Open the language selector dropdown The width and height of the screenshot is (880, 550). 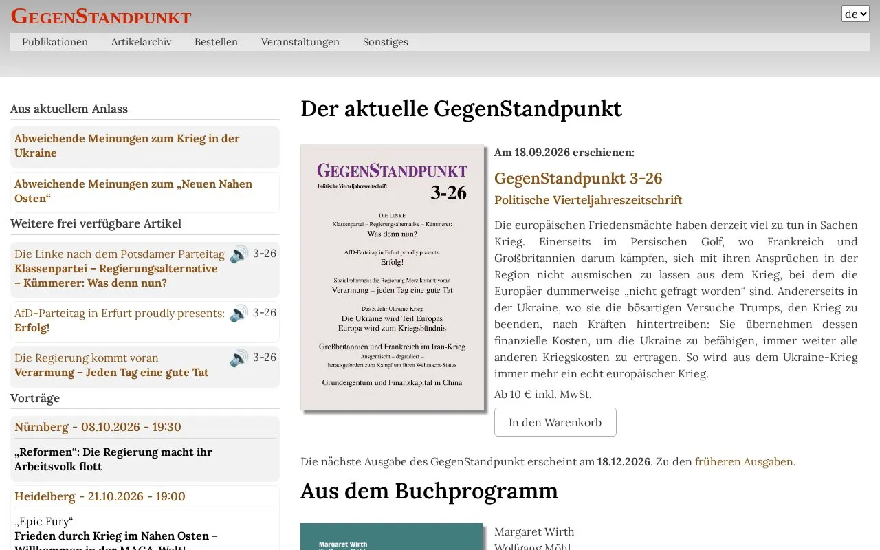click(x=855, y=14)
